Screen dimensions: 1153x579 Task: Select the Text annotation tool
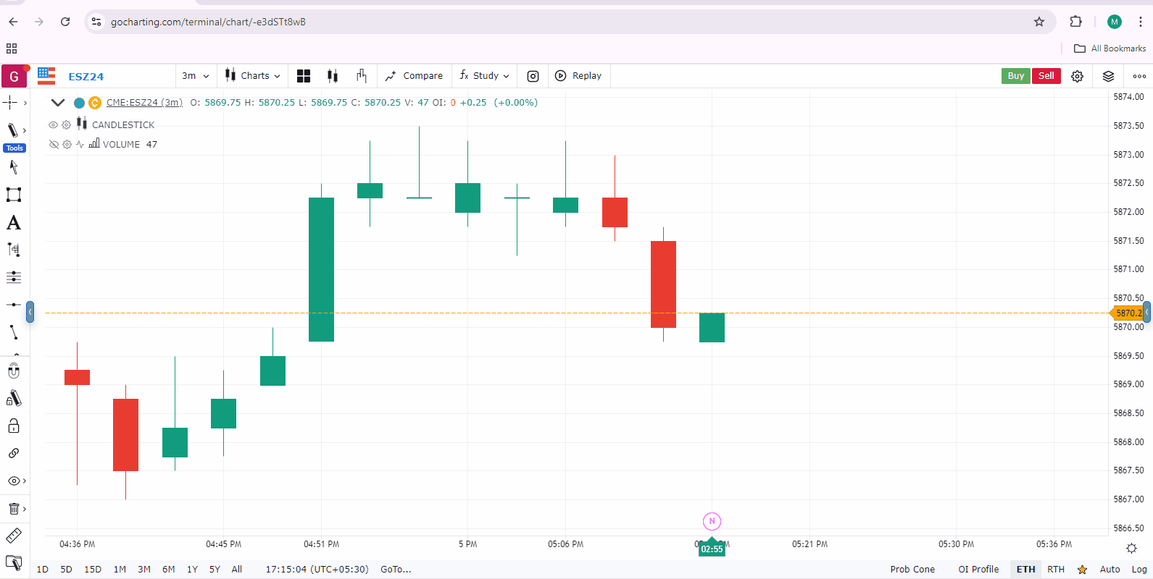(x=14, y=223)
